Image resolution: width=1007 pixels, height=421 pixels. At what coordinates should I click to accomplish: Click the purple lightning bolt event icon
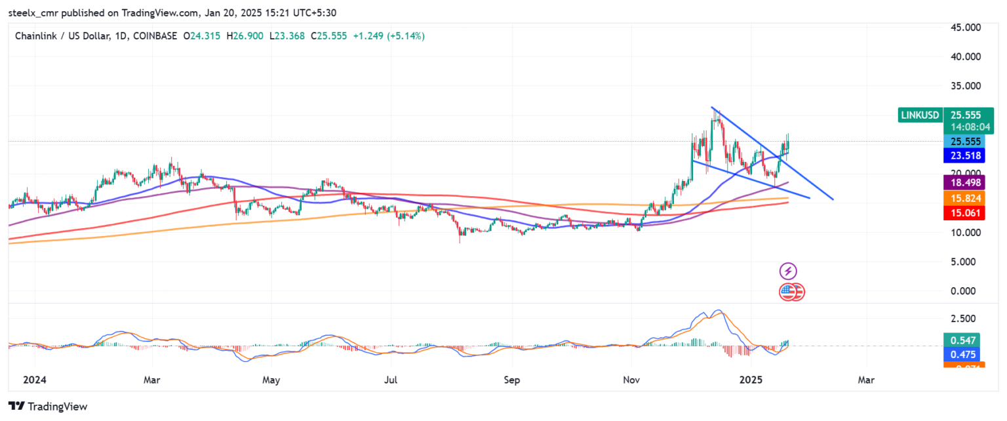pos(789,270)
